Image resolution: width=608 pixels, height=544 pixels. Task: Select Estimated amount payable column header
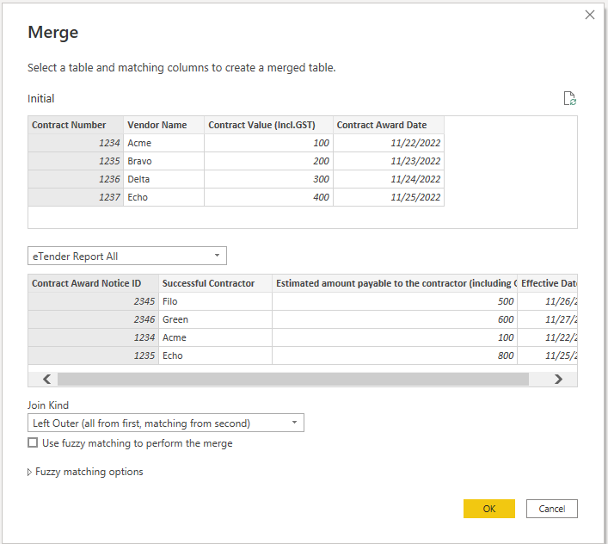[x=395, y=283]
